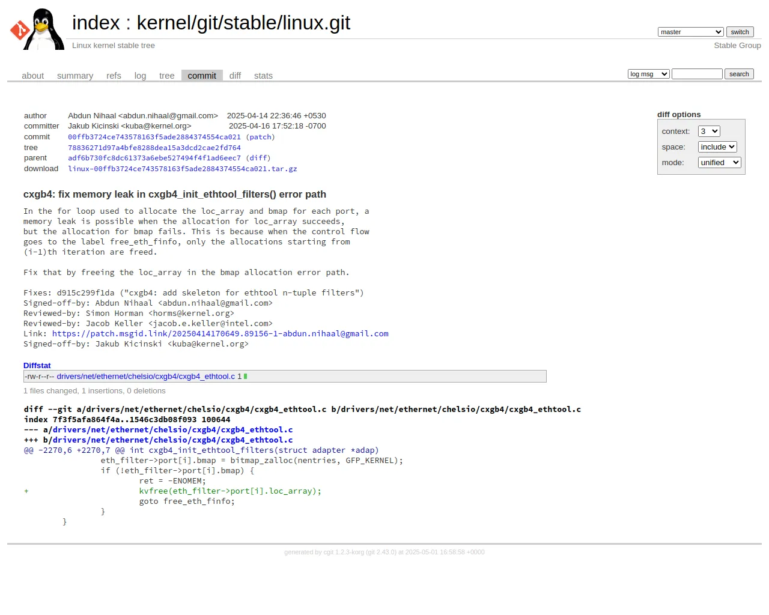
Task: Click the 1 change count link in diffstat
Action: pyautogui.click(x=239, y=377)
